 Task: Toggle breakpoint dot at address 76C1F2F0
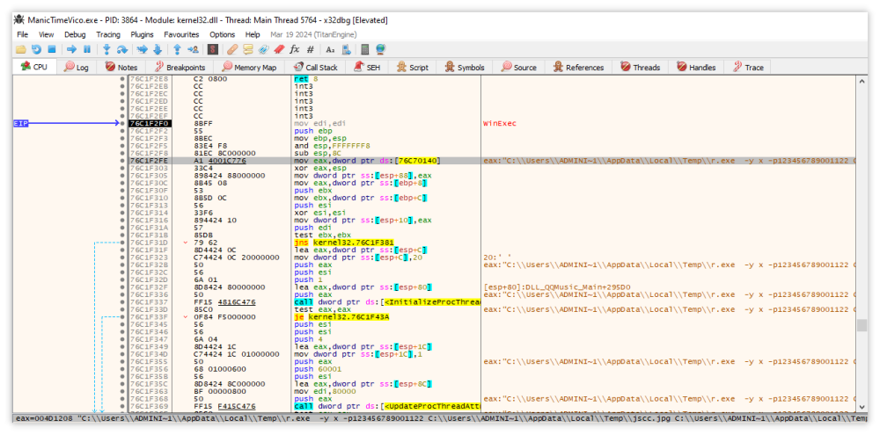click(x=122, y=124)
